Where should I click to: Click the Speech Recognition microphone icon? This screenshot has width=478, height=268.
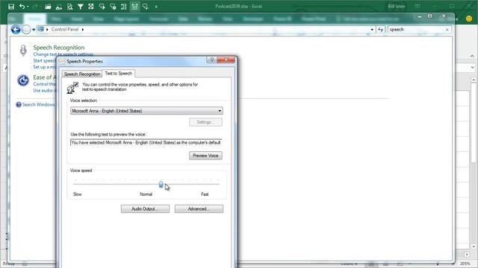point(23,50)
